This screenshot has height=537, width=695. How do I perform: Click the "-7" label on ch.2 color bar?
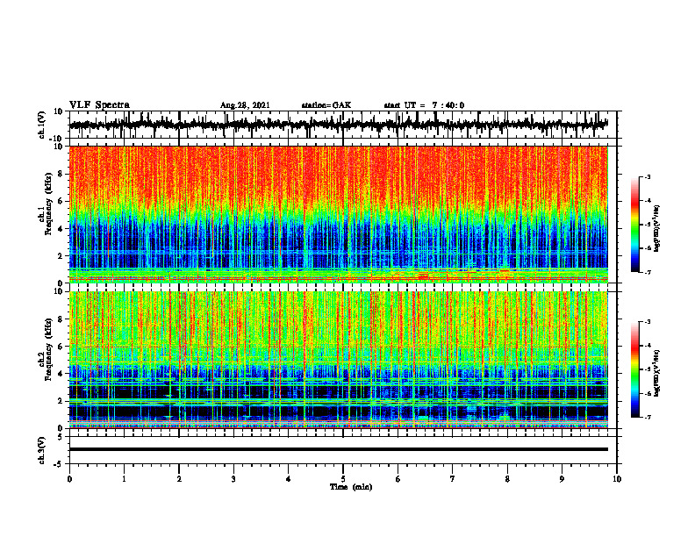[648, 417]
